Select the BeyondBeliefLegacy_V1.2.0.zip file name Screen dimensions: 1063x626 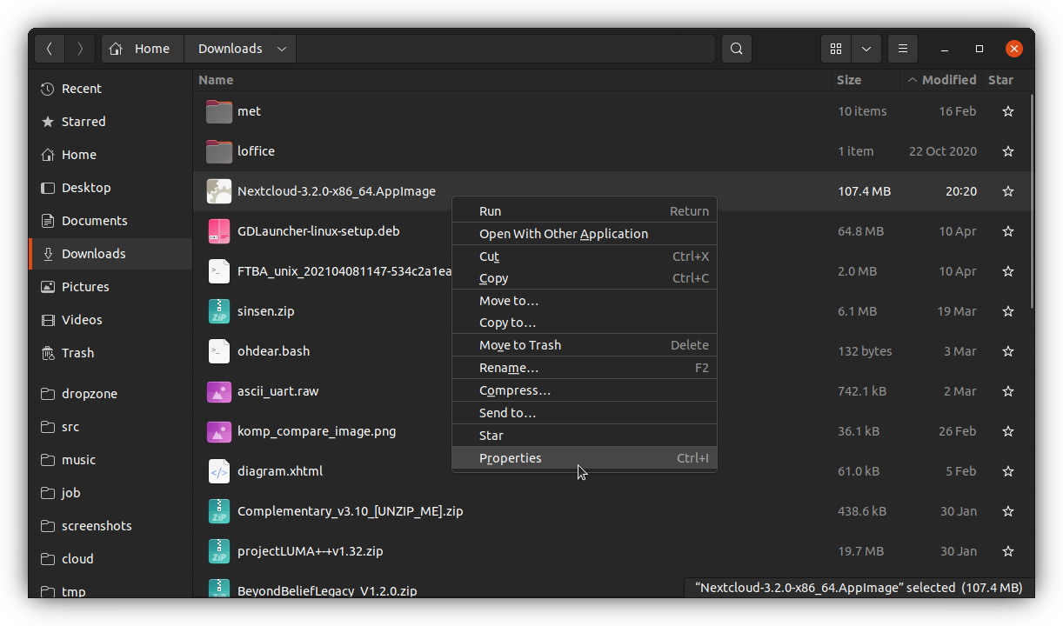(327, 591)
